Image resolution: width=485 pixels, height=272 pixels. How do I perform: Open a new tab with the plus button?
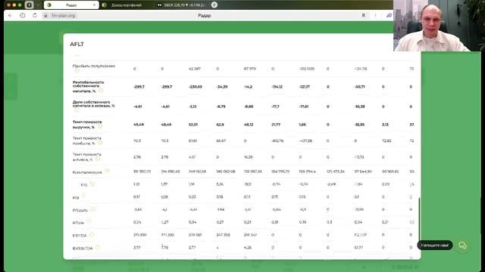coord(214,5)
